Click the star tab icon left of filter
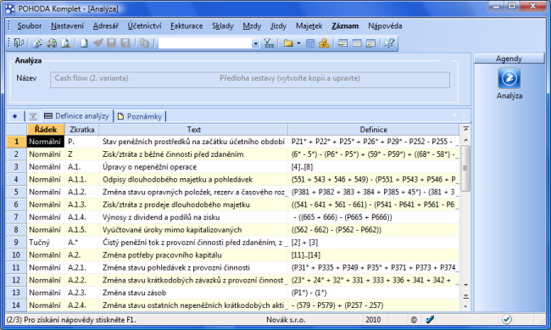 14,116
